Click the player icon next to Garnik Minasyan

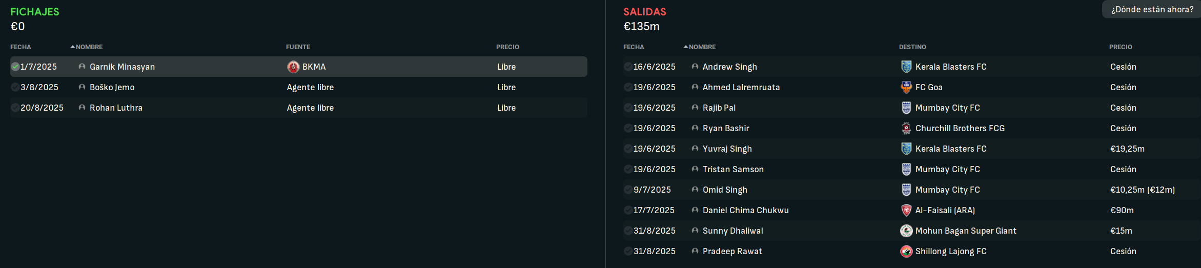tap(82, 67)
